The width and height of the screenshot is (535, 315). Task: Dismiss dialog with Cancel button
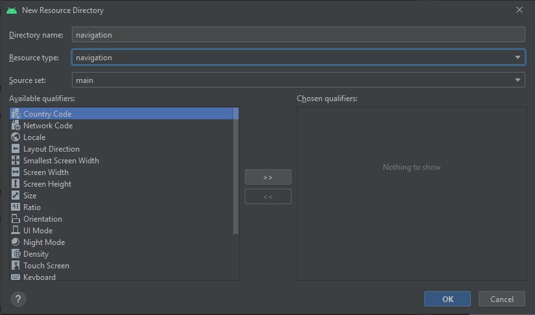501,299
